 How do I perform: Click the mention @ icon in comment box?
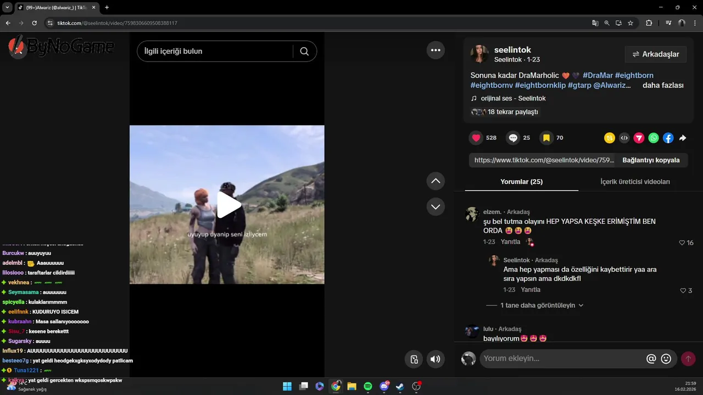651,359
